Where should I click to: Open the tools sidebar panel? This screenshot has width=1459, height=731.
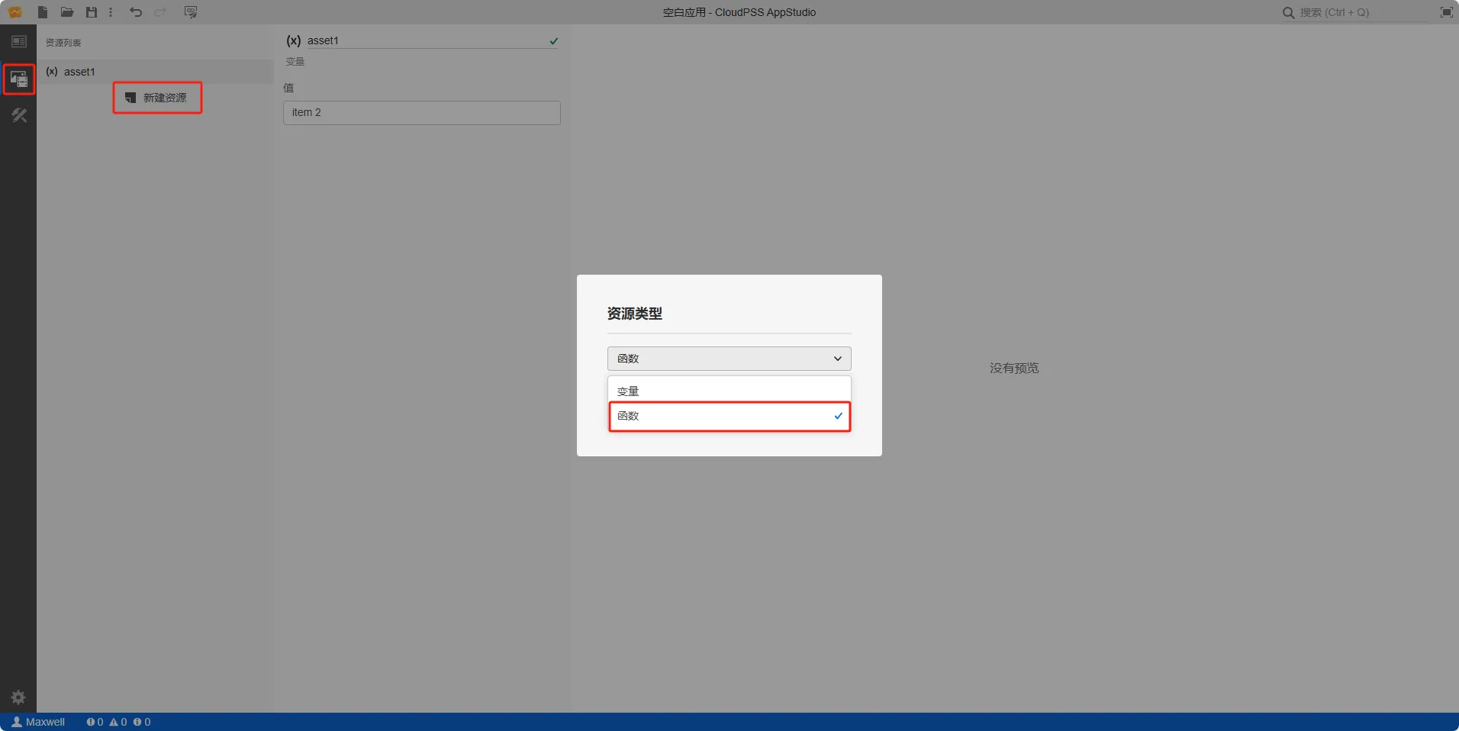[18, 115]
